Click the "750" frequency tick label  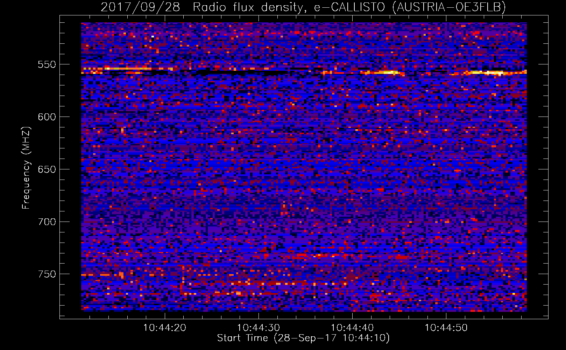click(x=47, y=274)
